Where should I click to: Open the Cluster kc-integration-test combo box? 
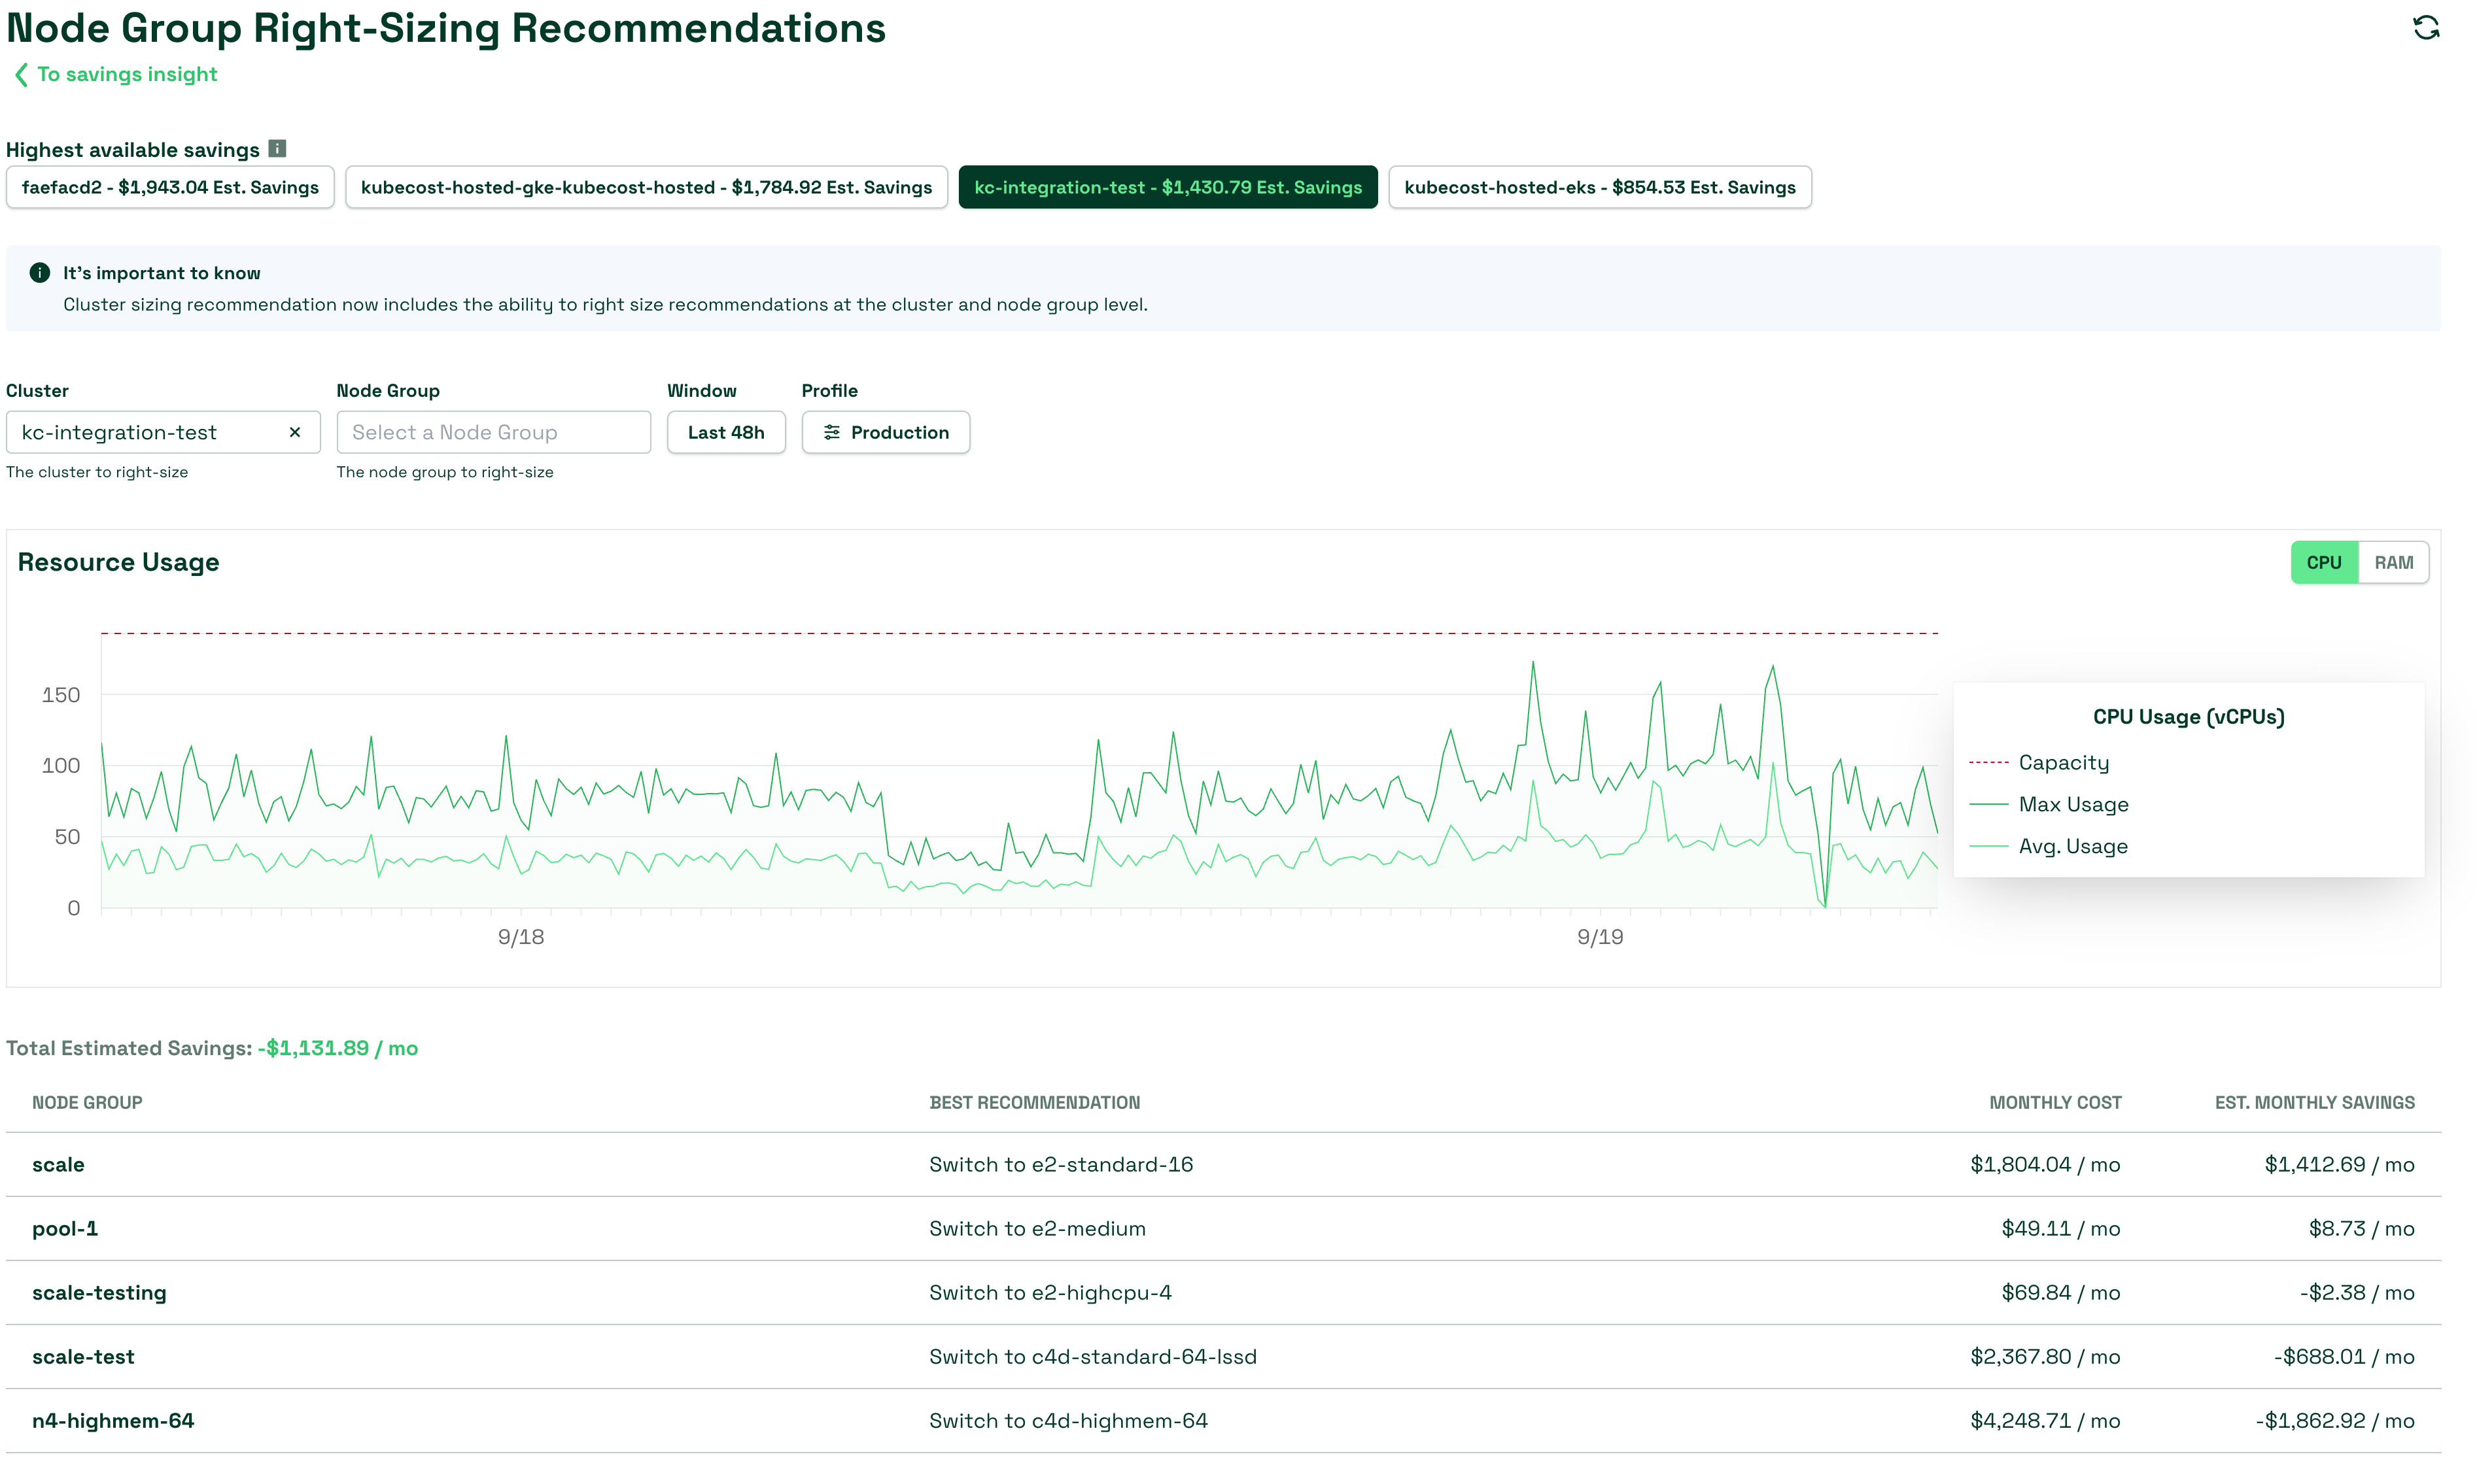[150, 432]
